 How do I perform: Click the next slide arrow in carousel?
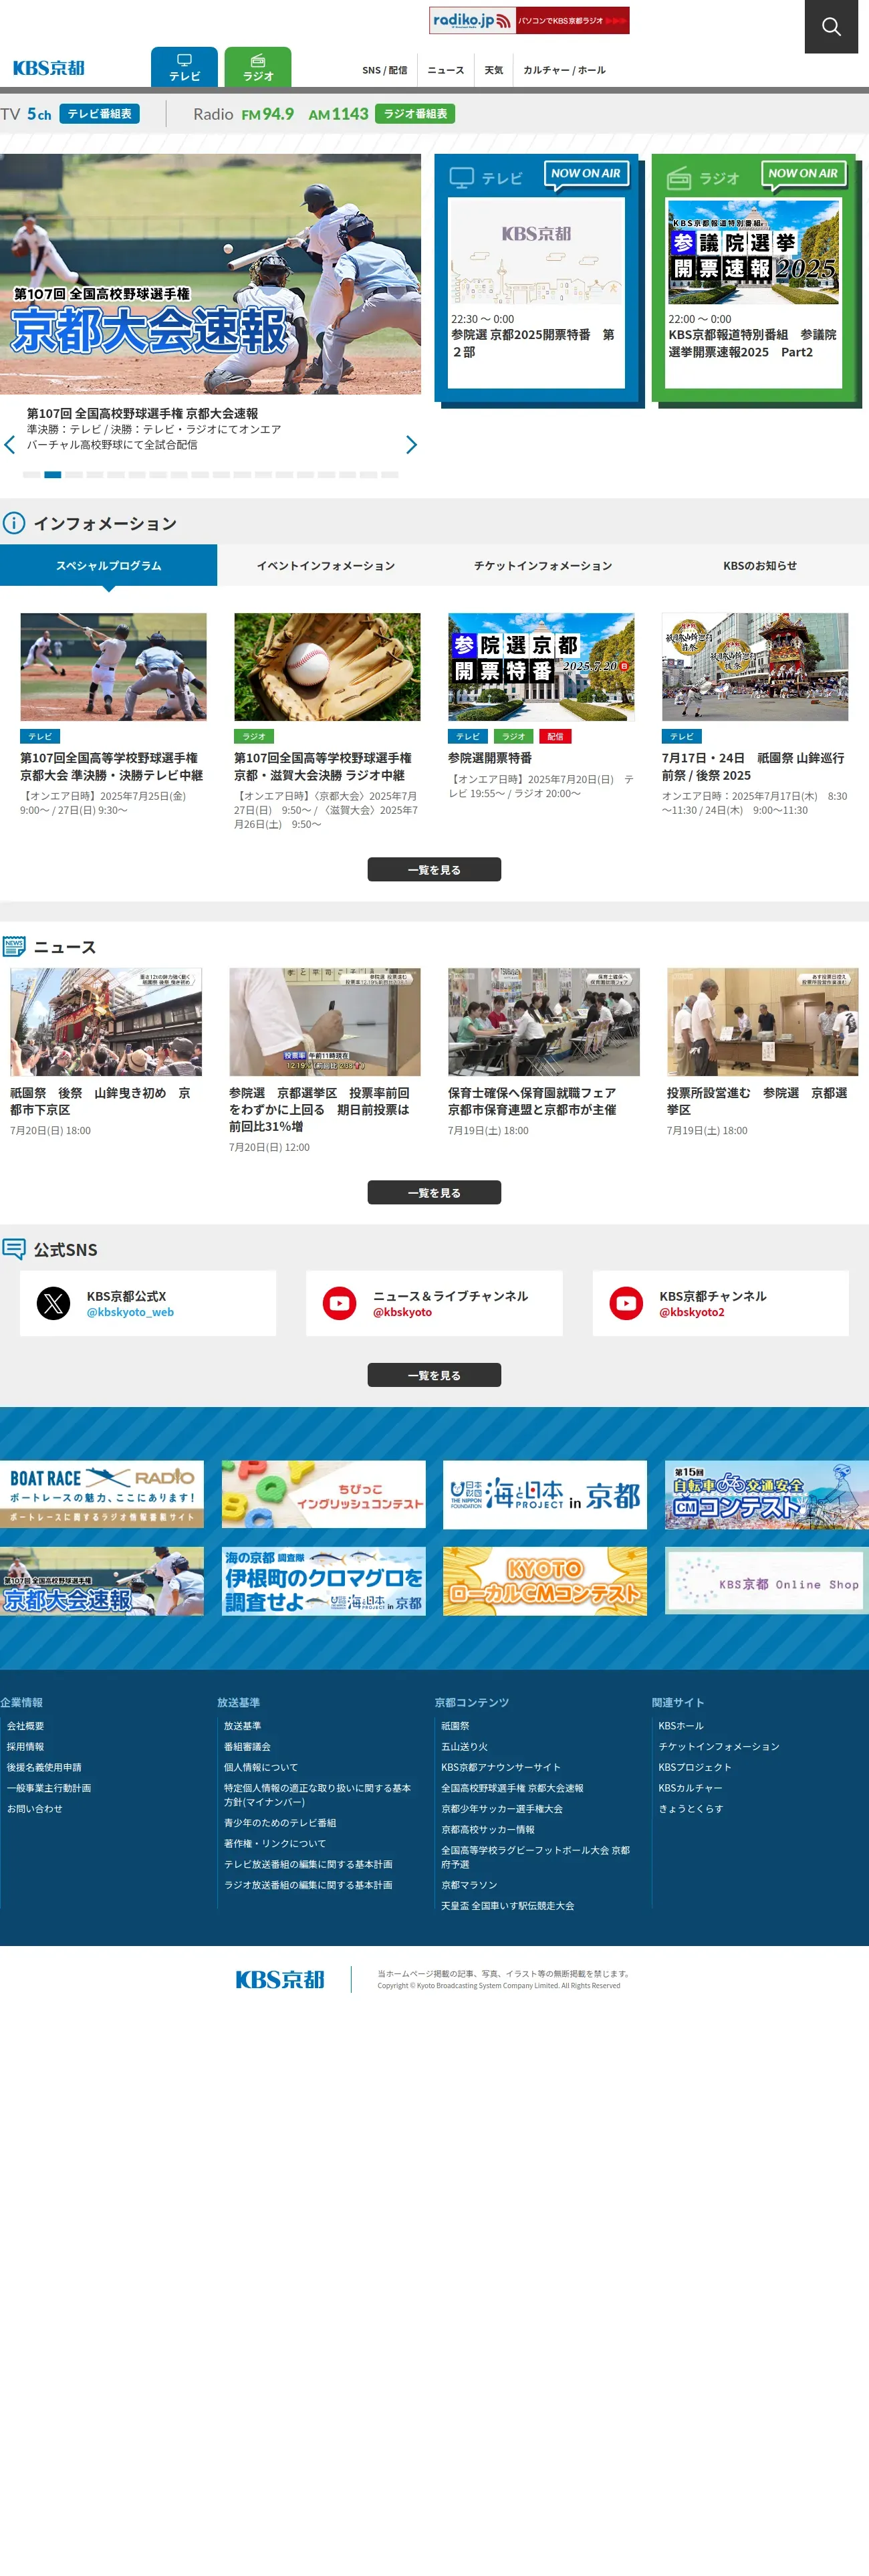[x=411, y=444]
